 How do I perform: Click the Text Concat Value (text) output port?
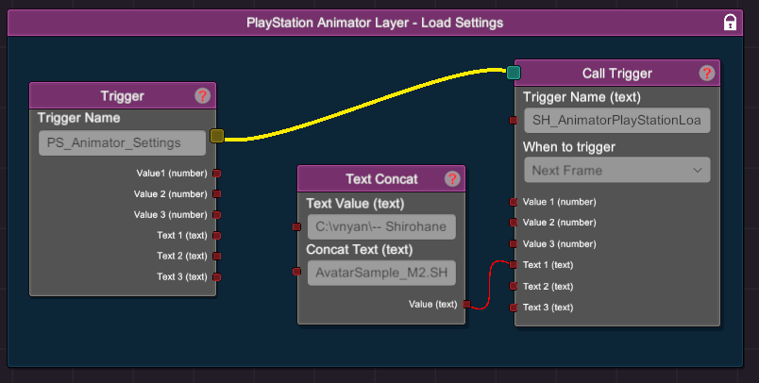coord(466,304)
